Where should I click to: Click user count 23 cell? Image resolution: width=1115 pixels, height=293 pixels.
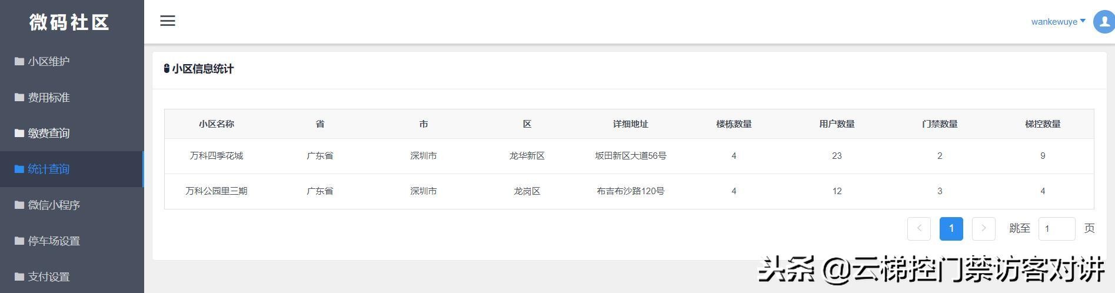837,156
